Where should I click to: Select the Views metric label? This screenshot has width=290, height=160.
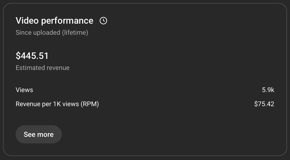[24, 90]
